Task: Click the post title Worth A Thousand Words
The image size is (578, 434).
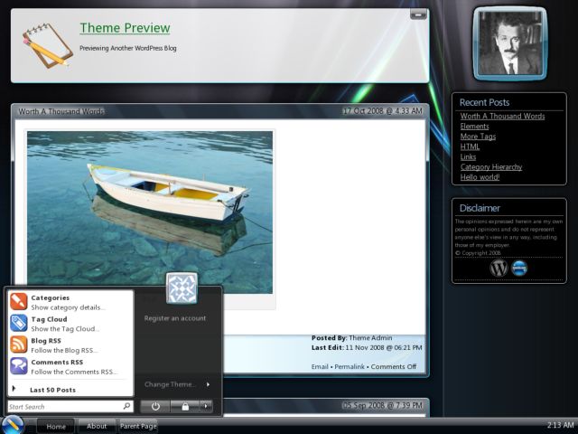Action: pyautogui.click(x=61, y=111)
